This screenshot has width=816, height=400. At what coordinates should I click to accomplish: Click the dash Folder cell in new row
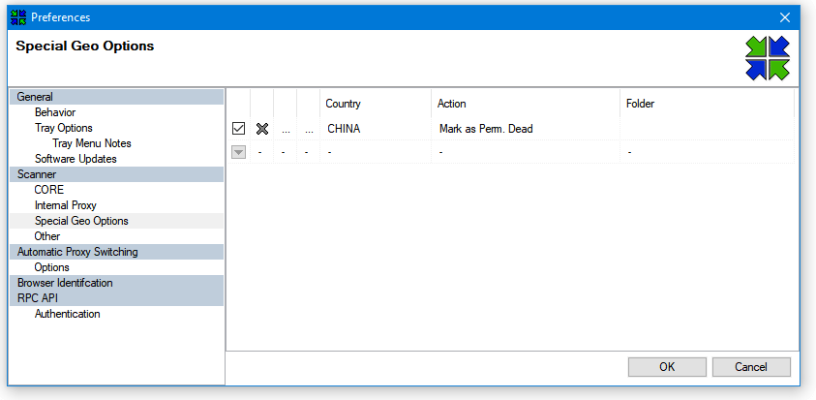(x=708, y=152)
